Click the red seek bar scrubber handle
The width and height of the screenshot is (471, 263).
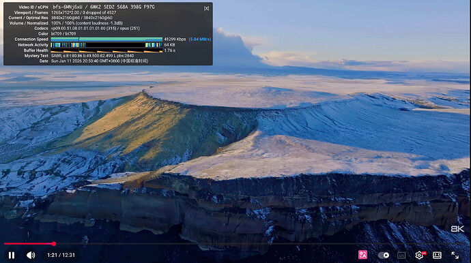point(54,244)
